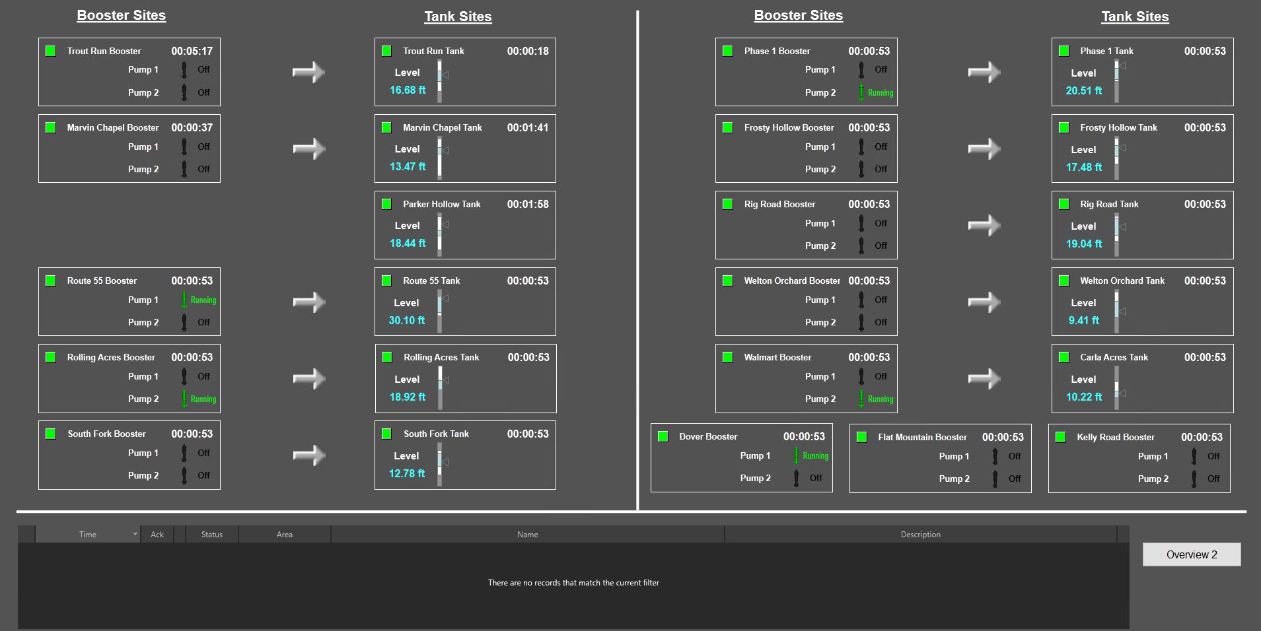1261x631 pixels.
Task: Toggle Pump 2 switch on Rolling Acres Booster
Action: pos(185,399)
